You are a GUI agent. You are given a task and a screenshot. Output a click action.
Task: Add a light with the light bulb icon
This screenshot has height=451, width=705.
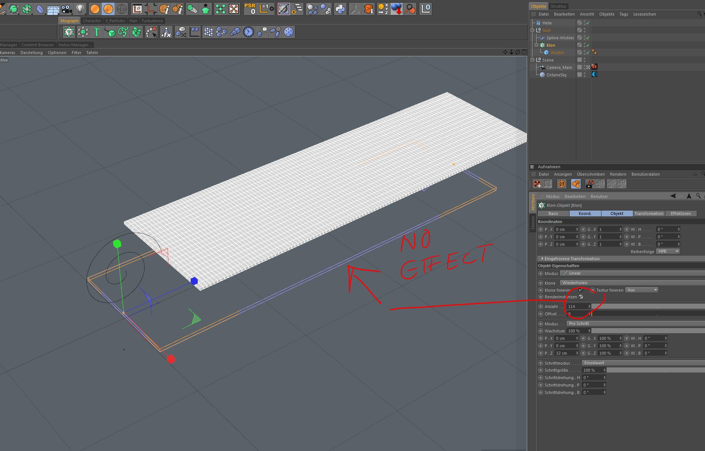(80, 9)
